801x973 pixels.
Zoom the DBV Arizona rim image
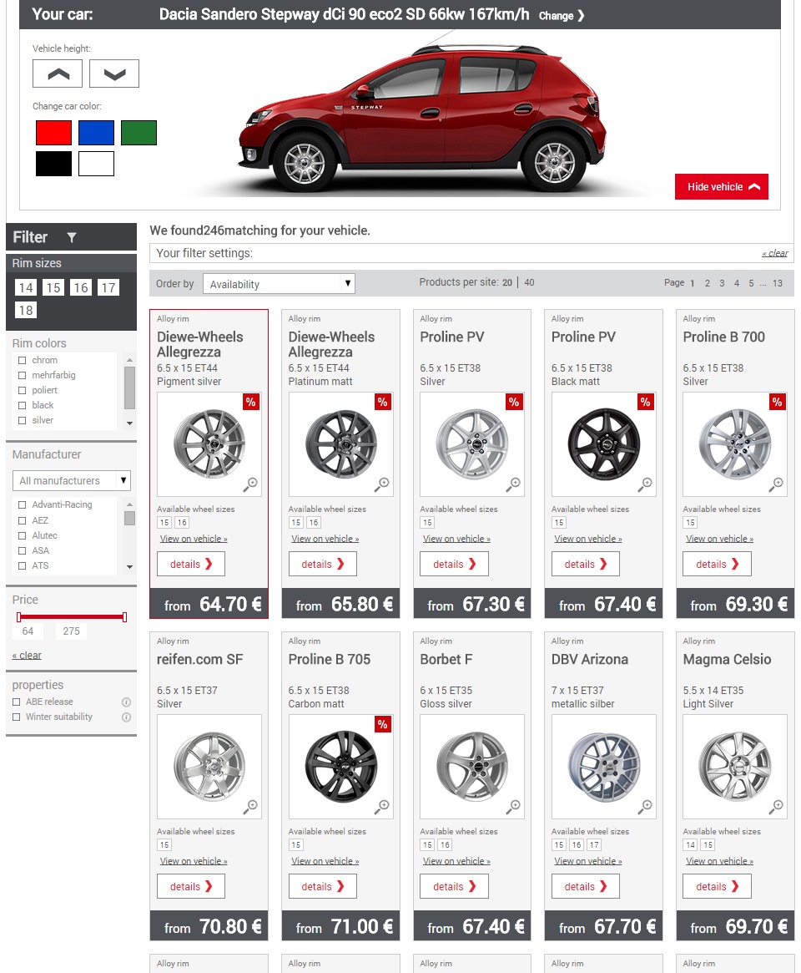point(645,807)
